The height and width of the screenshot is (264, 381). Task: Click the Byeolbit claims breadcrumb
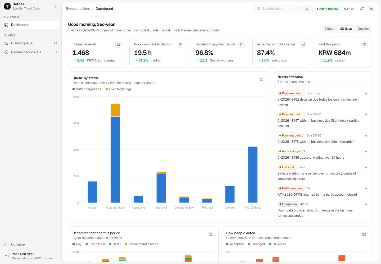pyautogui.click(x=78, y=9)
